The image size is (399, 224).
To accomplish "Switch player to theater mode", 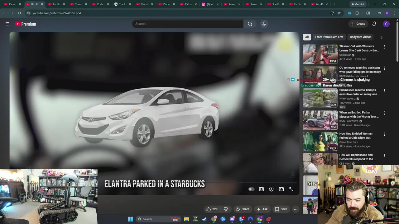I will (281, 189).
